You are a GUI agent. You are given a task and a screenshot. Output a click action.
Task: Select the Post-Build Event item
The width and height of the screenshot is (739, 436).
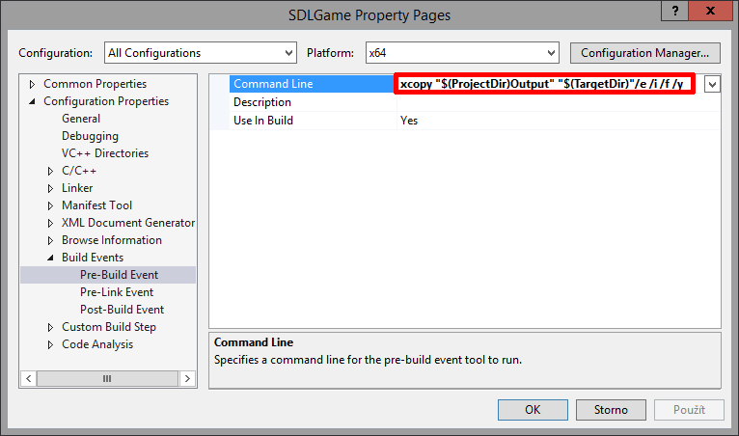pyautogui.click(x=122, y=310)
